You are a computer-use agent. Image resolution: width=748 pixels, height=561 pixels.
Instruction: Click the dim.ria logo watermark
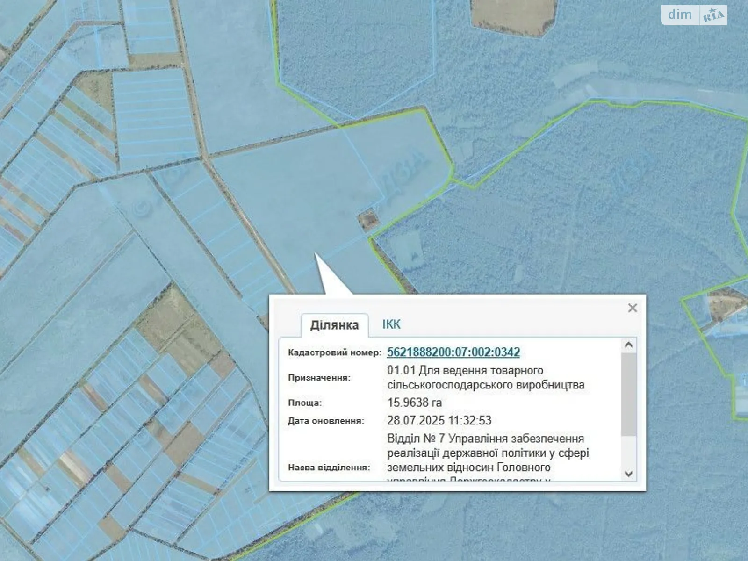[x=693, y=15]
